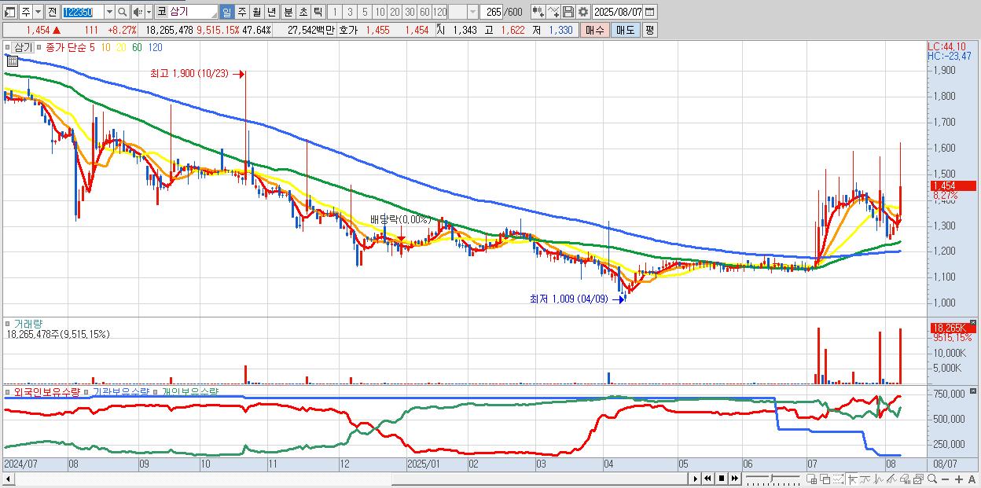Click the 개인보유수량 legend label

(x=189, y=391)
